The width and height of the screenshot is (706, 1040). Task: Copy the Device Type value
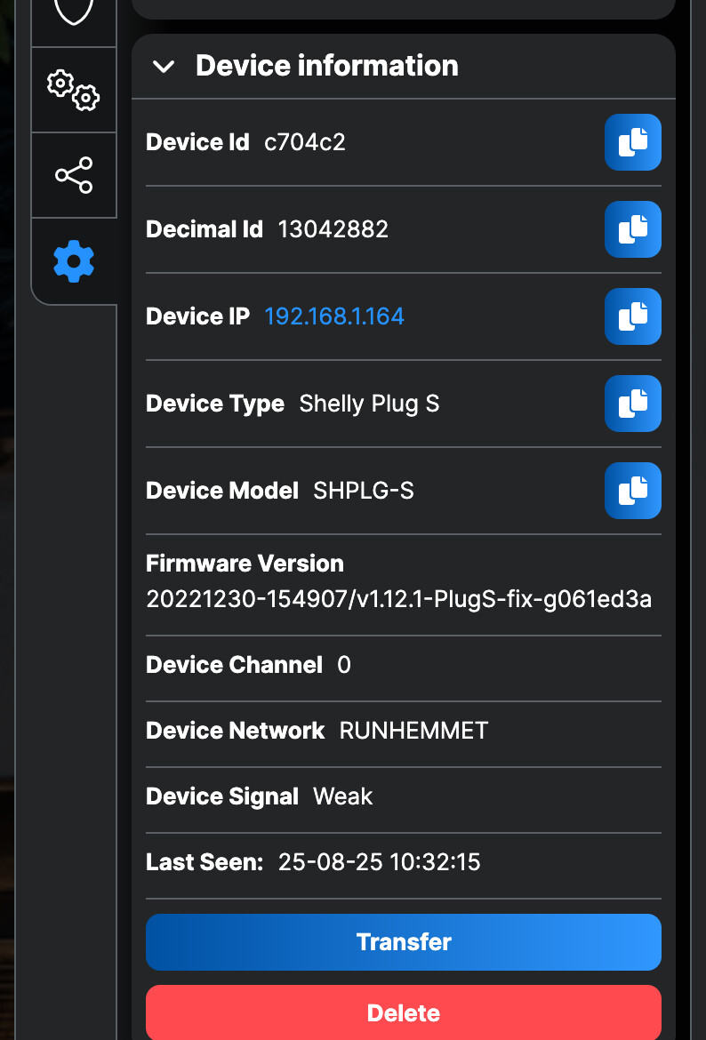632,404
